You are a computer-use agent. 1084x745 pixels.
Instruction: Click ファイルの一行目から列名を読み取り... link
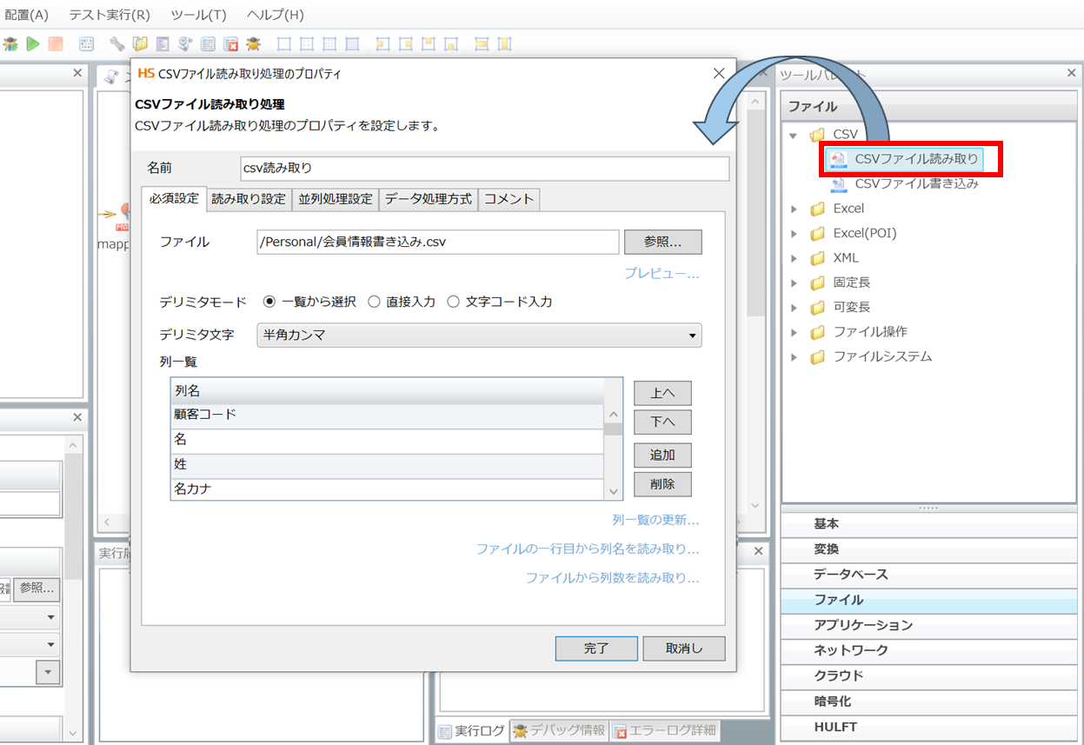click(x=587, y=549)
